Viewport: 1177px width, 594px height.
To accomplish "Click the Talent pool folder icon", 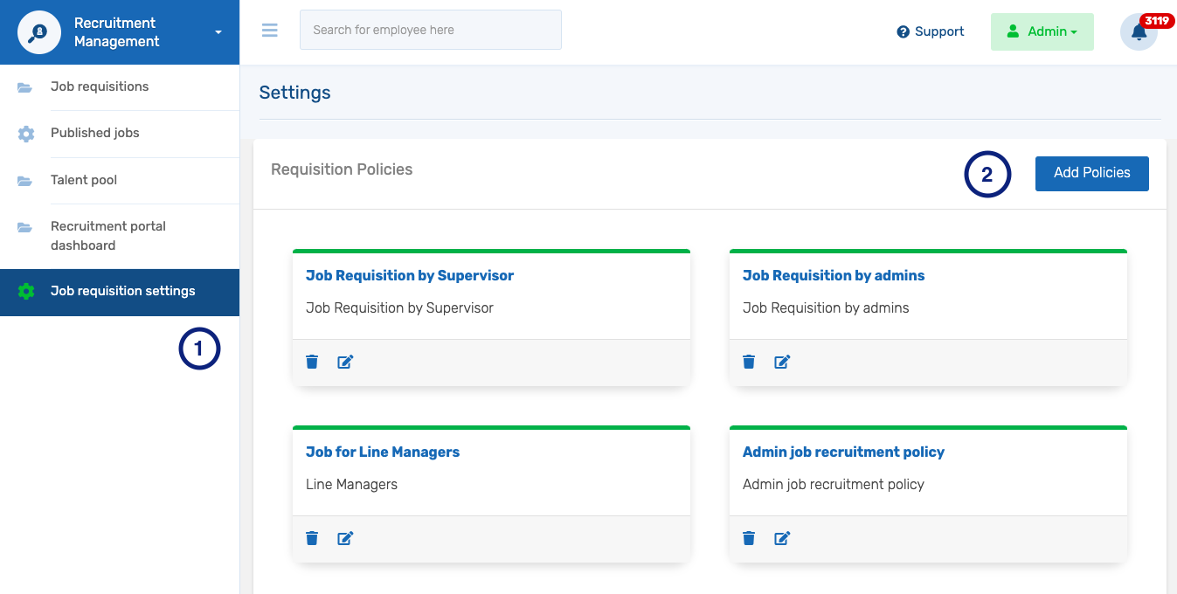I will click(24, 180).
